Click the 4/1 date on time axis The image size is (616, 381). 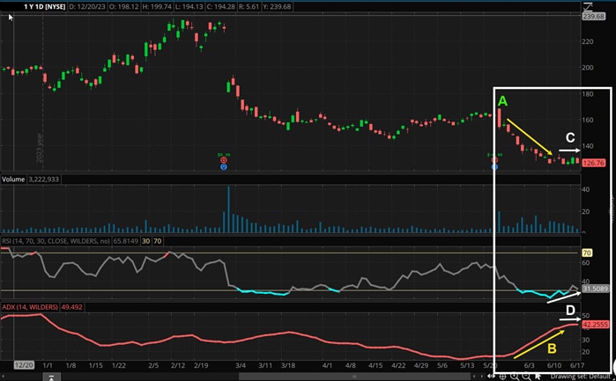(327, 365)
